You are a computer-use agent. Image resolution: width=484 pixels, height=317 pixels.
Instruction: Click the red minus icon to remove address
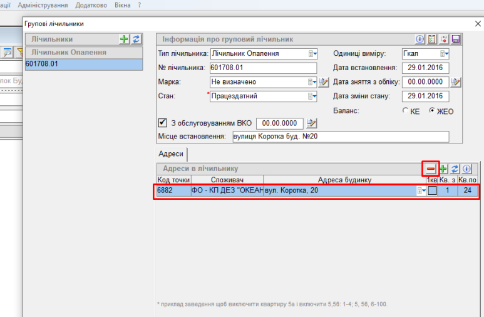[431, 169]
